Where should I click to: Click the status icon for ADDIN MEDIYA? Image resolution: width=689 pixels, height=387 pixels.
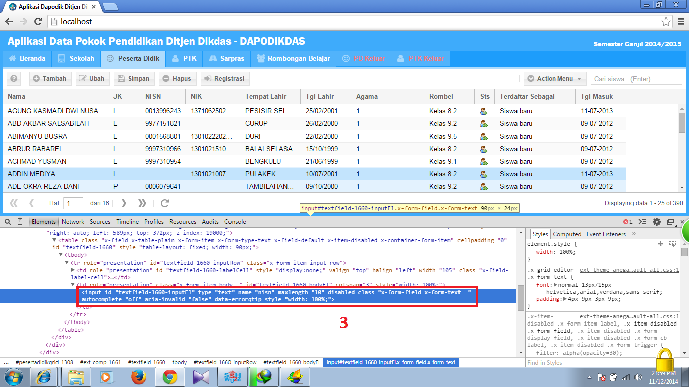tap(484, 174)
